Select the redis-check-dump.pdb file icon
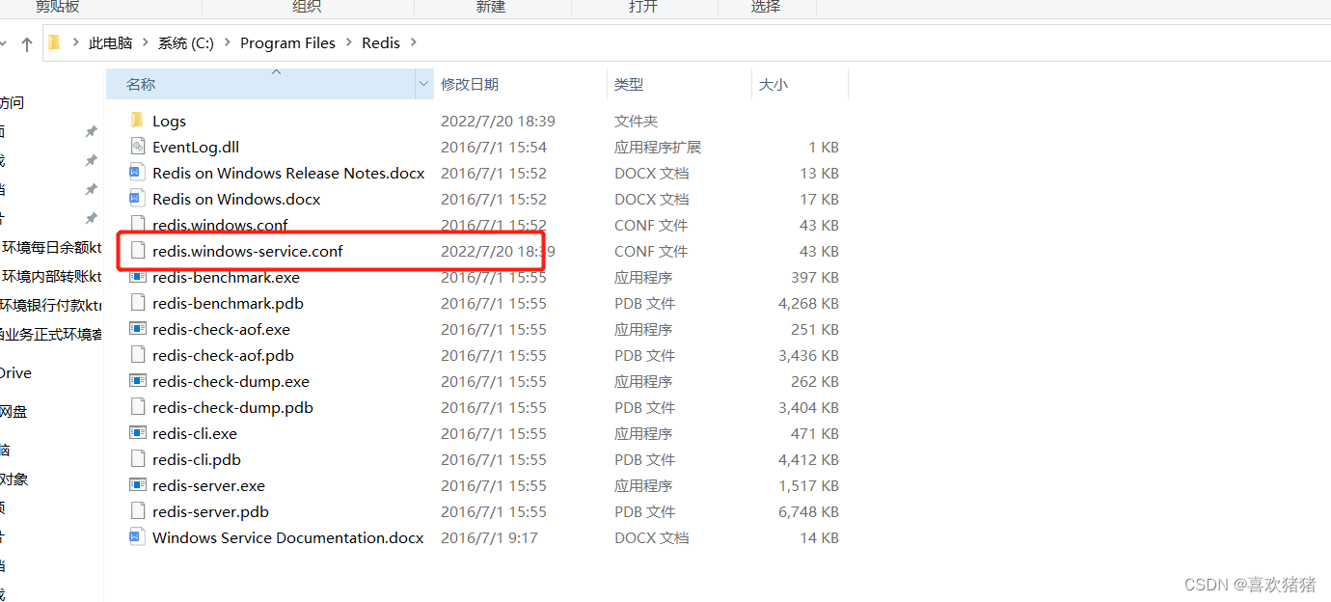Screen dimensions: 1331x602 [x=137, y=407]
